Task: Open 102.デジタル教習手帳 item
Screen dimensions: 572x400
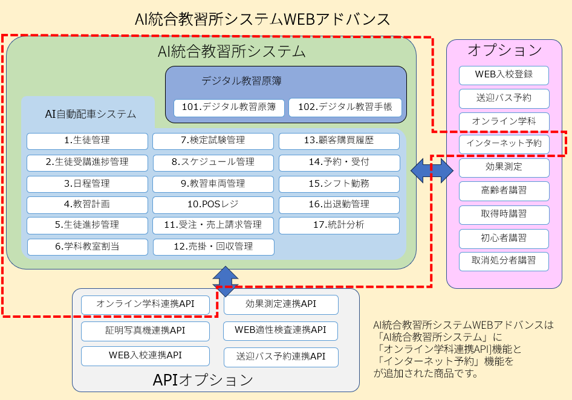Action: [x=345, y=107]
